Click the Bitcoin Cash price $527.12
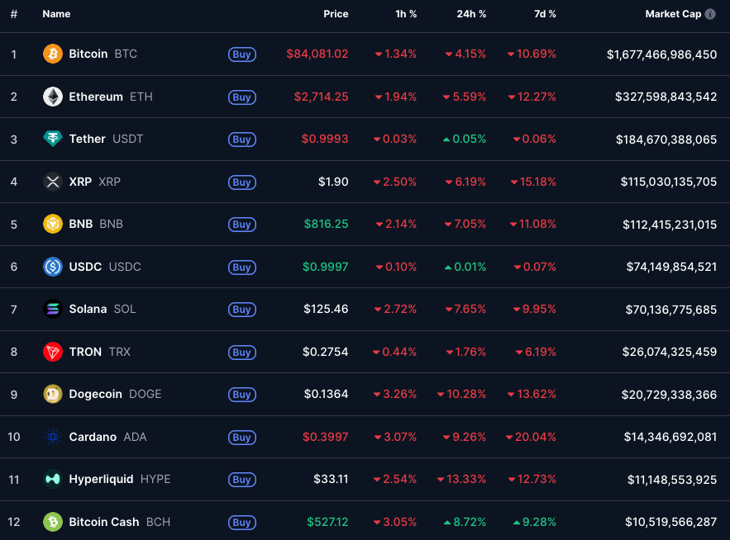Image resolution: width=730 pixels, height=540 pixels. click(327, 522)
